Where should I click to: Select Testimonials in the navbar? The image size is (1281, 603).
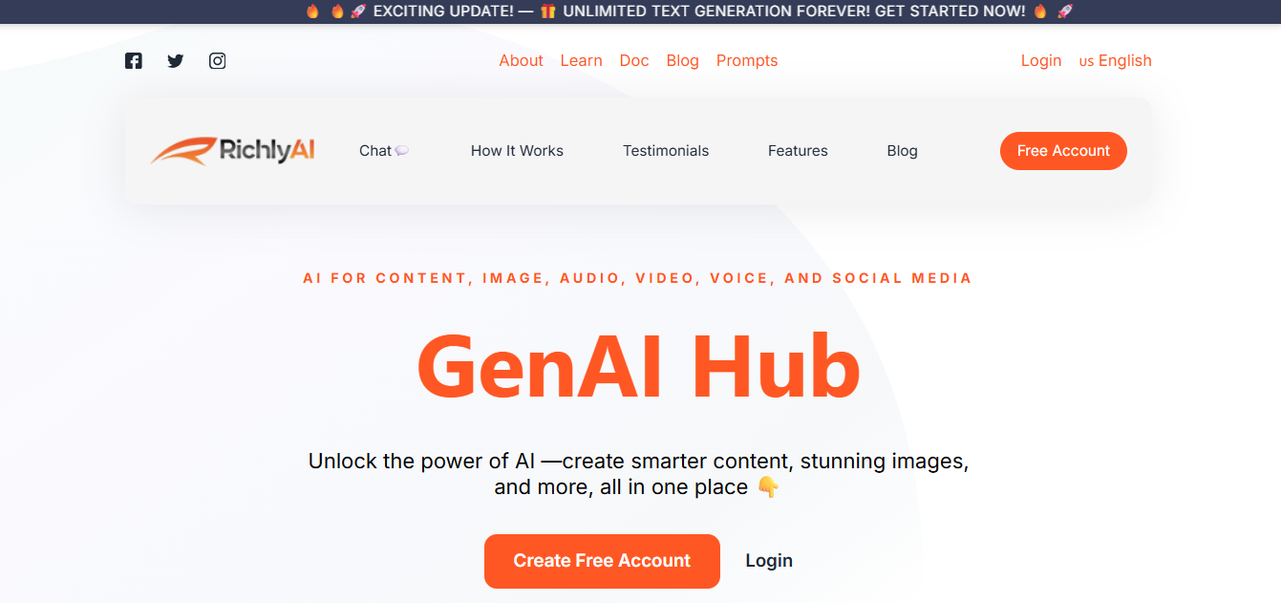coord(666,151)
